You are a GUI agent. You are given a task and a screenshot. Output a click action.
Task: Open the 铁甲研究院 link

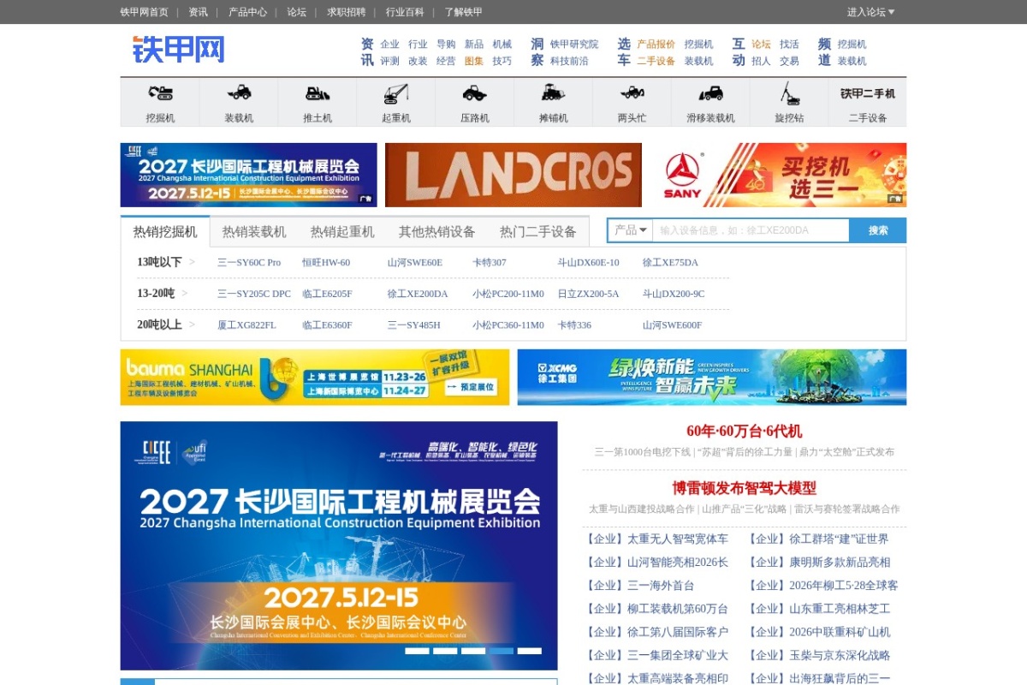click(x=574, y=45)
